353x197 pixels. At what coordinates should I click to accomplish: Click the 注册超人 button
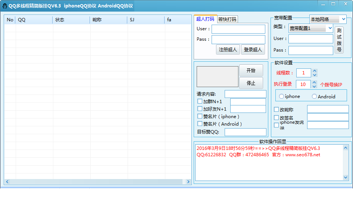pyautogui.click(x=228, y=50)
